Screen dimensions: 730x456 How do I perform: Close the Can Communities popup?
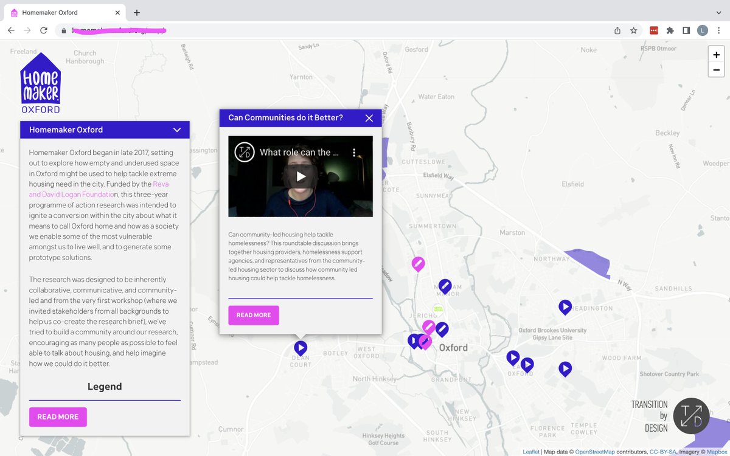tap(369, 118)
